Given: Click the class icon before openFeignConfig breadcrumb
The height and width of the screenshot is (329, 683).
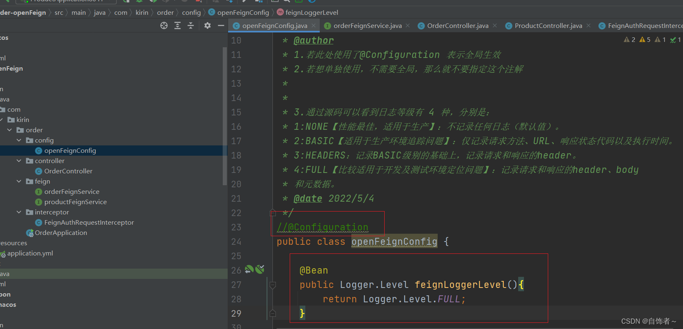Looking at the screenshot, I should [x=212, y=12].
